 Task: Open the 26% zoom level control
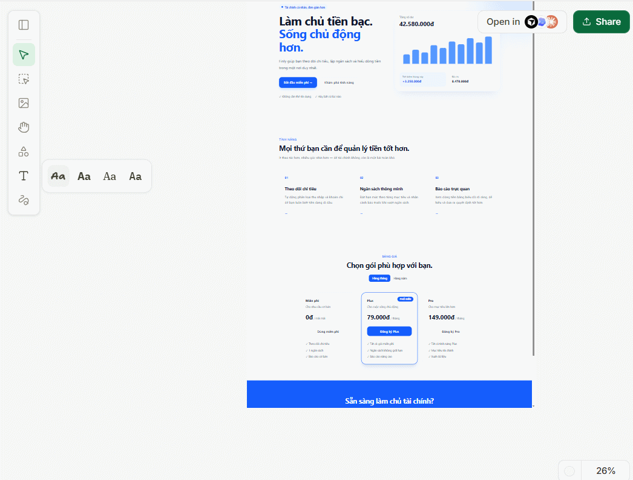click(x=606, y=471)
